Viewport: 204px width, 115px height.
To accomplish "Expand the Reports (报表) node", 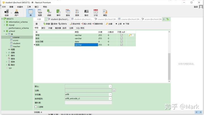I will (7, 62).
